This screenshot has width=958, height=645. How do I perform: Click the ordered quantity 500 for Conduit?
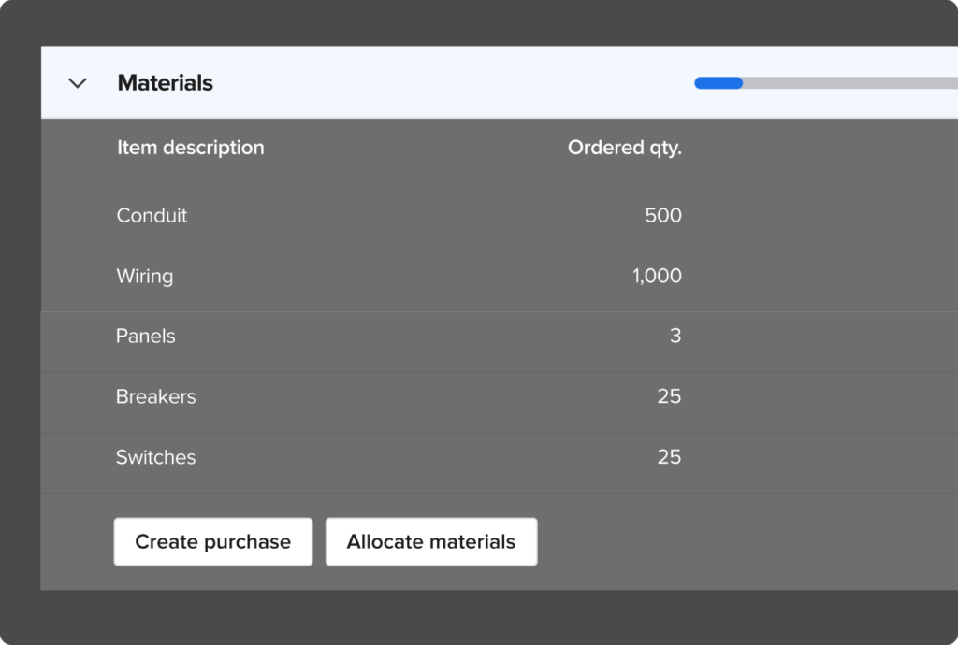pos(661,215)
